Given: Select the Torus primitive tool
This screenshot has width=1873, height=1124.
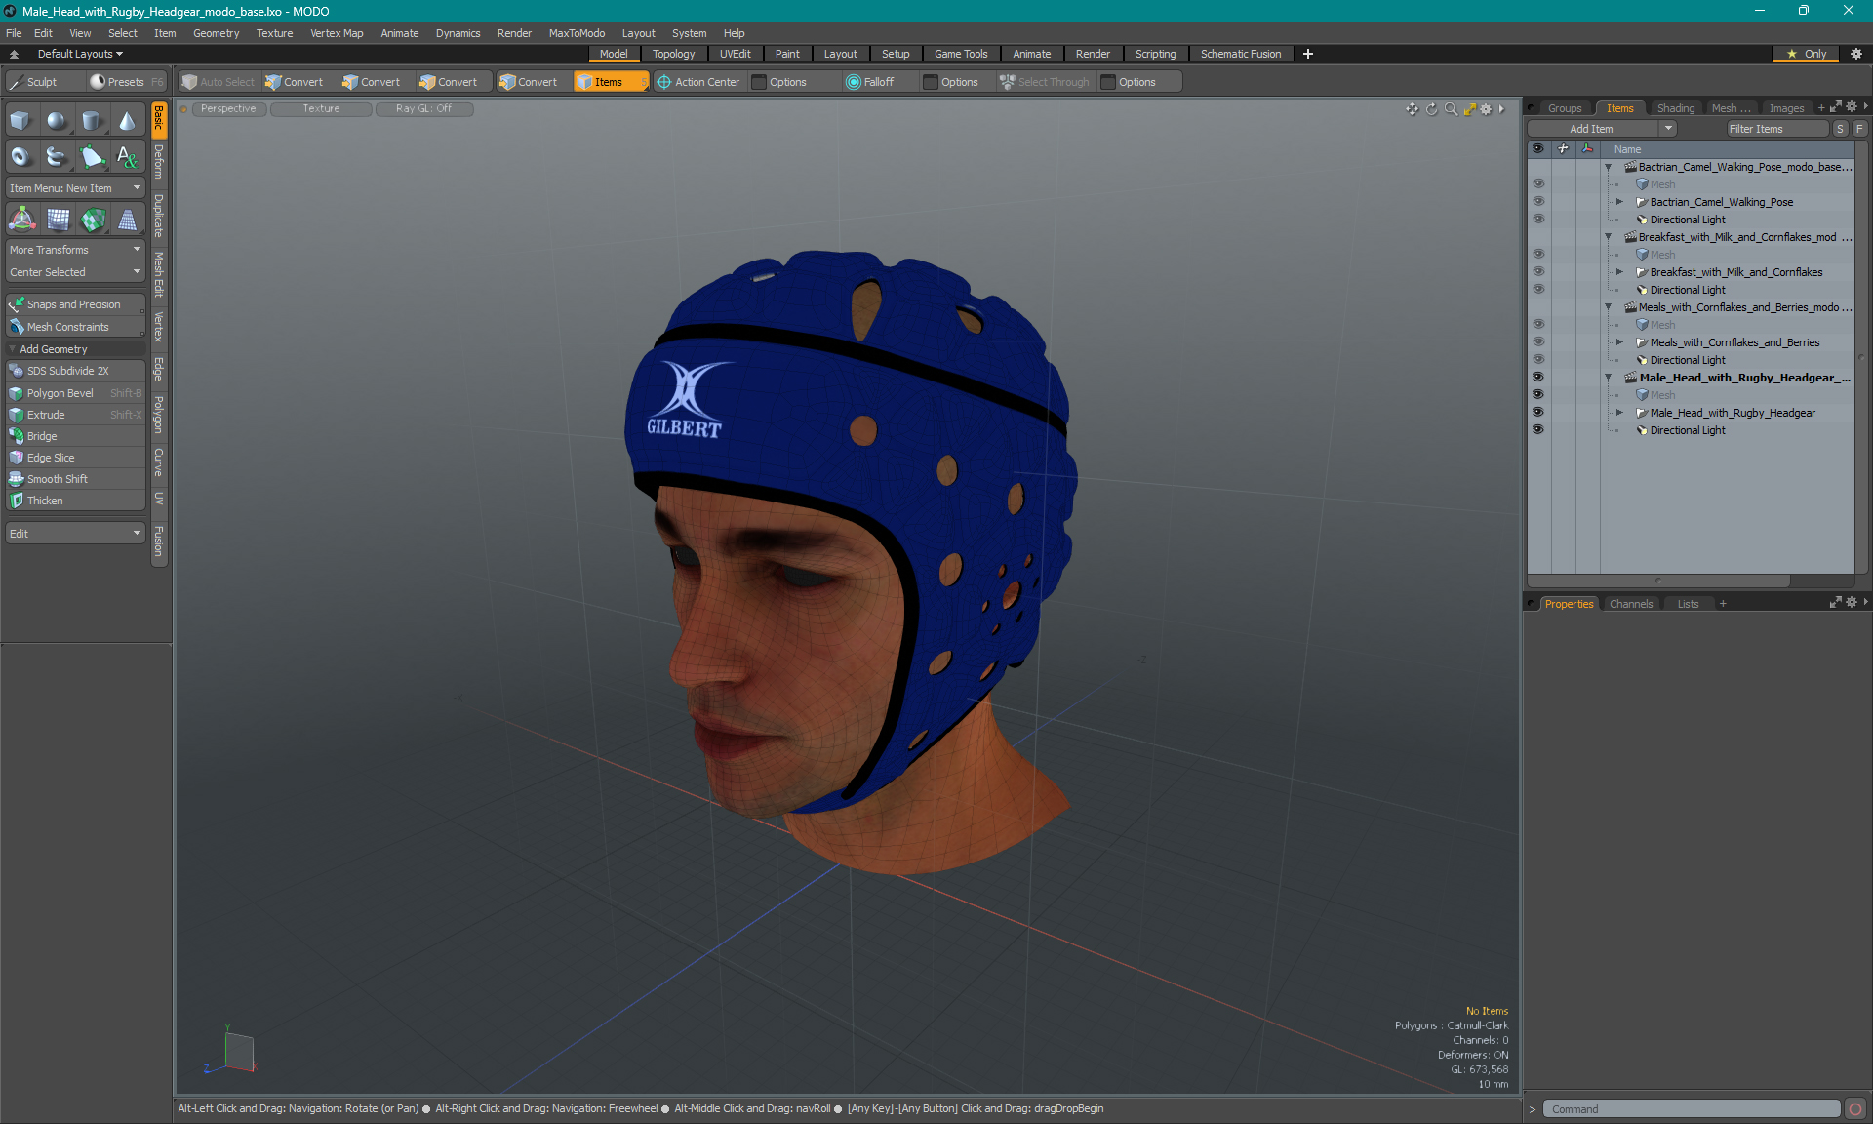Looking at the screenshot, I should click(21, 156).
